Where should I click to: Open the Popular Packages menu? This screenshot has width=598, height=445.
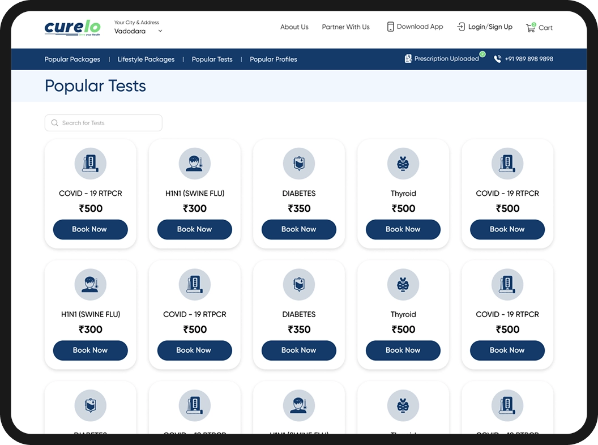pyautogui.click(x=72, y=59)
